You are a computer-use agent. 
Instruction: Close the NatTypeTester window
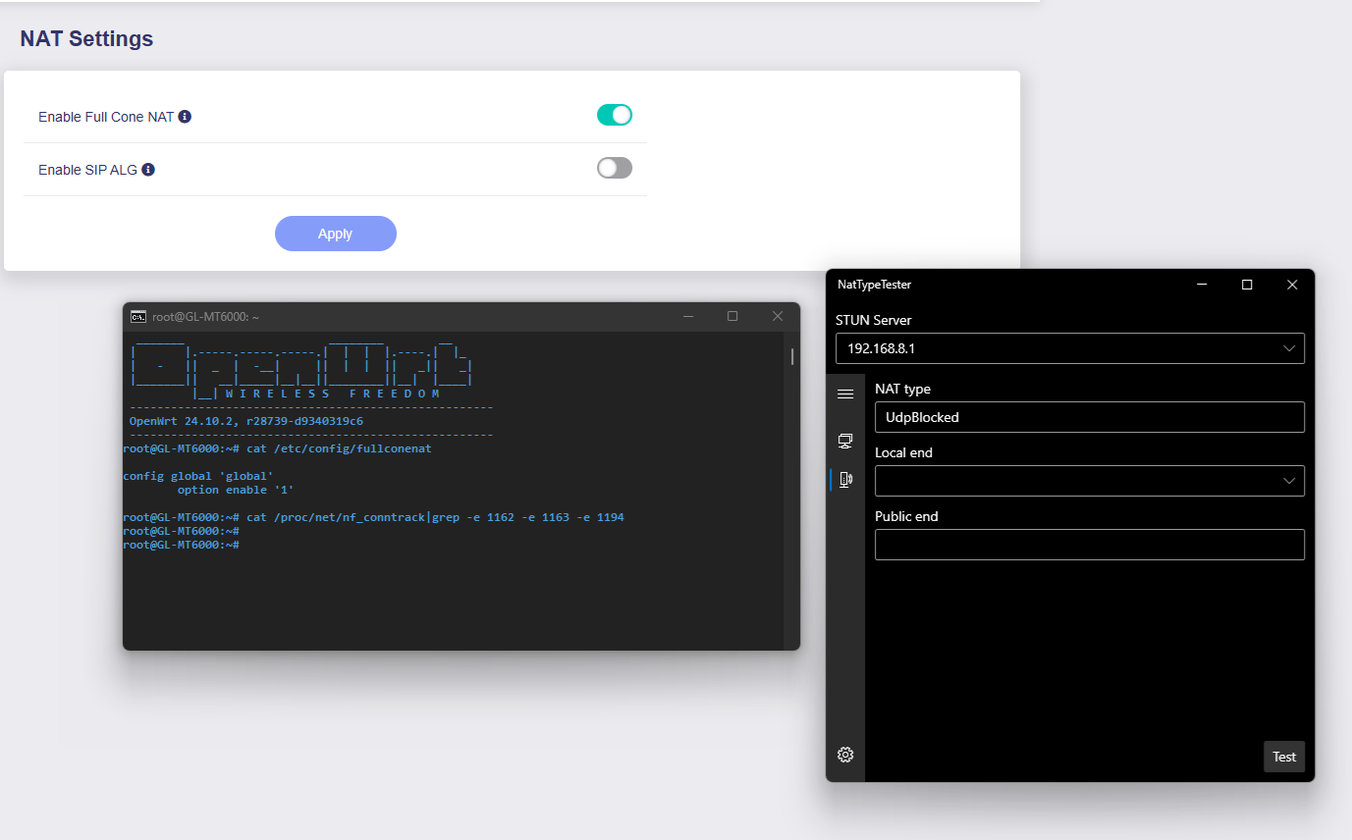coord(1292,285)
